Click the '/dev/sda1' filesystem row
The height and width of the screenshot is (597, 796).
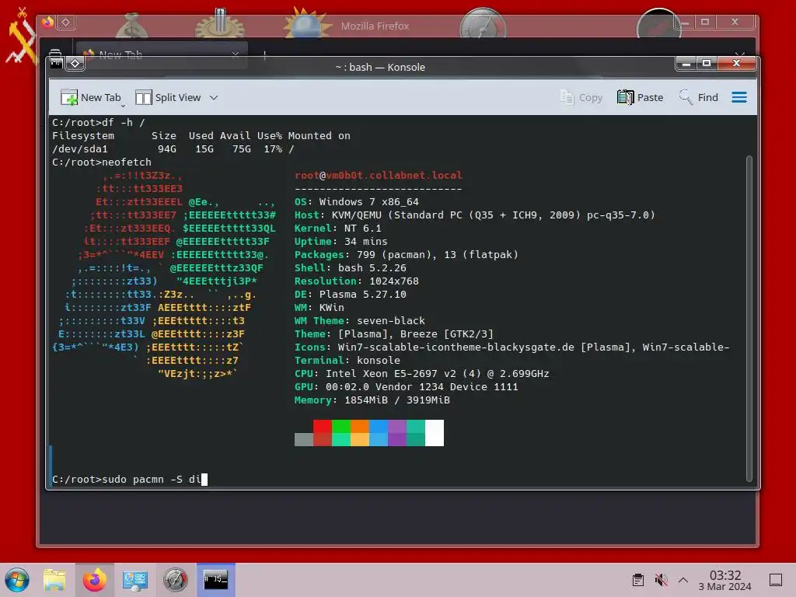point(173,148)
